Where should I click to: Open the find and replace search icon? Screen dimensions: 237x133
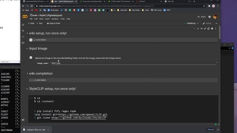pos(23,31)
